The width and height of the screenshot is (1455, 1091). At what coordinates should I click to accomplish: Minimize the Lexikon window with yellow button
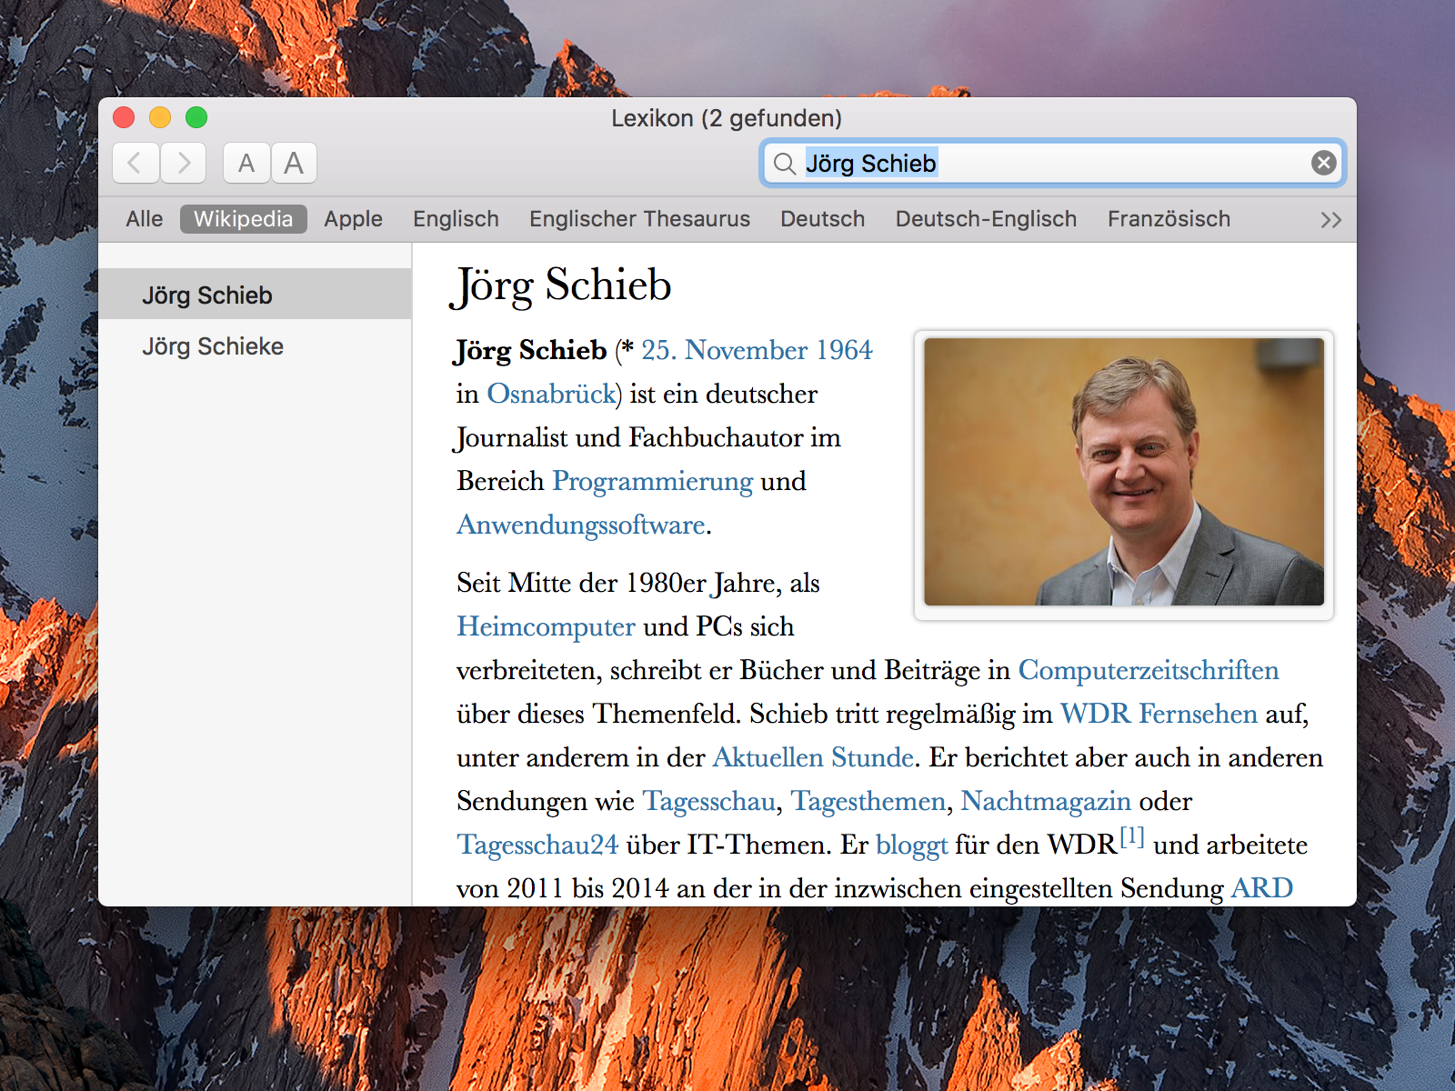(x=160, y=117)
